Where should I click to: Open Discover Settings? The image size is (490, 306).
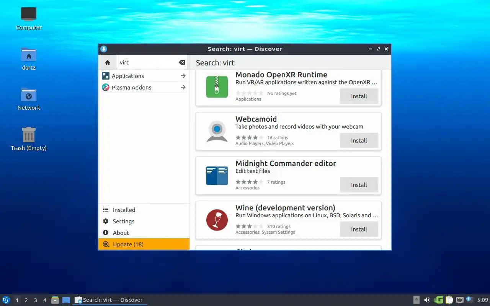coord(144,221)
